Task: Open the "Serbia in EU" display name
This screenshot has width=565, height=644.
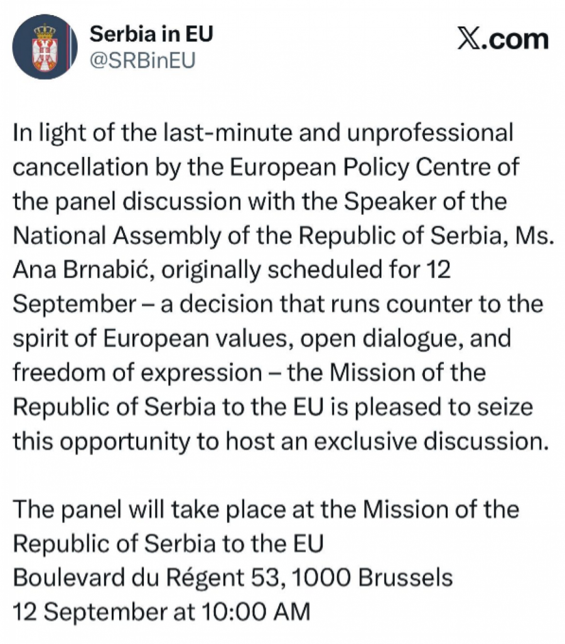Action: [x=151, y=34]
